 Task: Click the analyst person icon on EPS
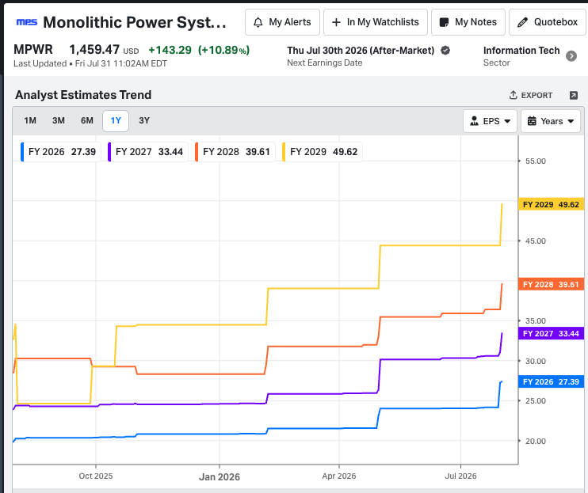pyautogui.click(x=474, y=121)
